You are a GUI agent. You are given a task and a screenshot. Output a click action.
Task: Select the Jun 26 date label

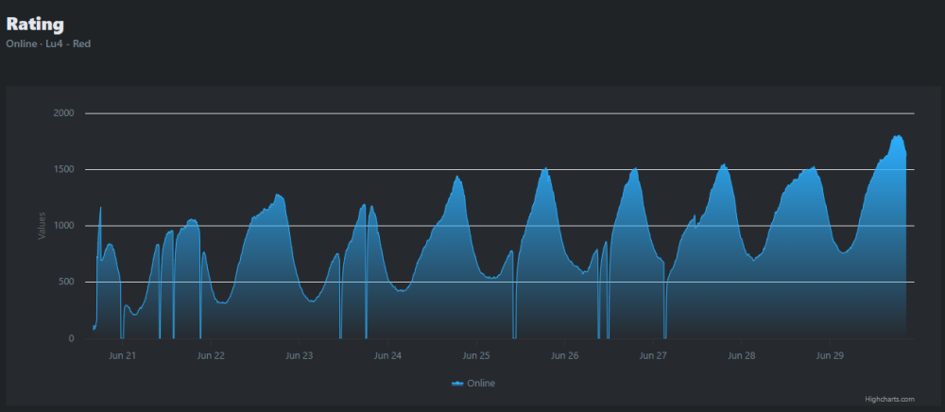(564, 356)
